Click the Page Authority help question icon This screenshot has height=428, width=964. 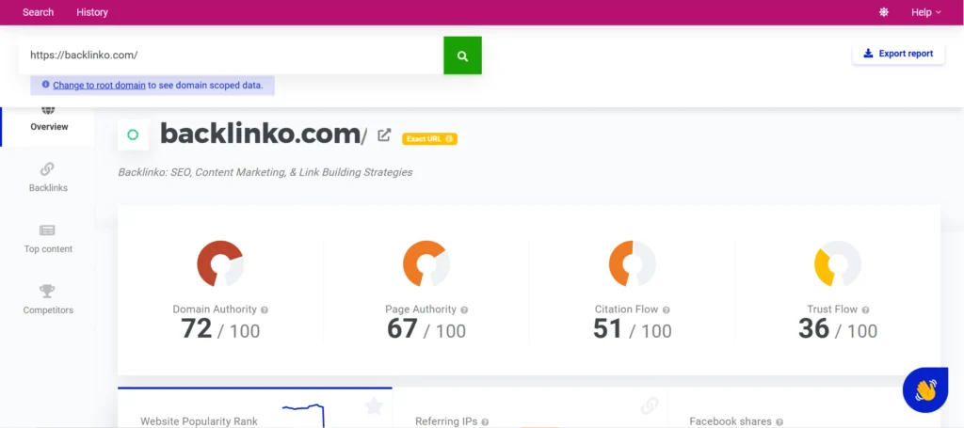point(464,309)
